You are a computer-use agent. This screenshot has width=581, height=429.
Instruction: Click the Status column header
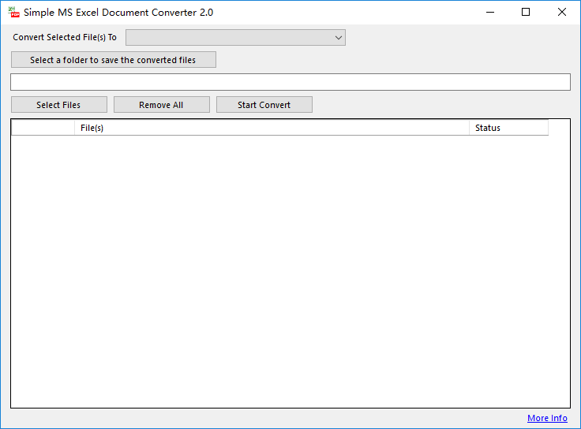tap(508, 128)
